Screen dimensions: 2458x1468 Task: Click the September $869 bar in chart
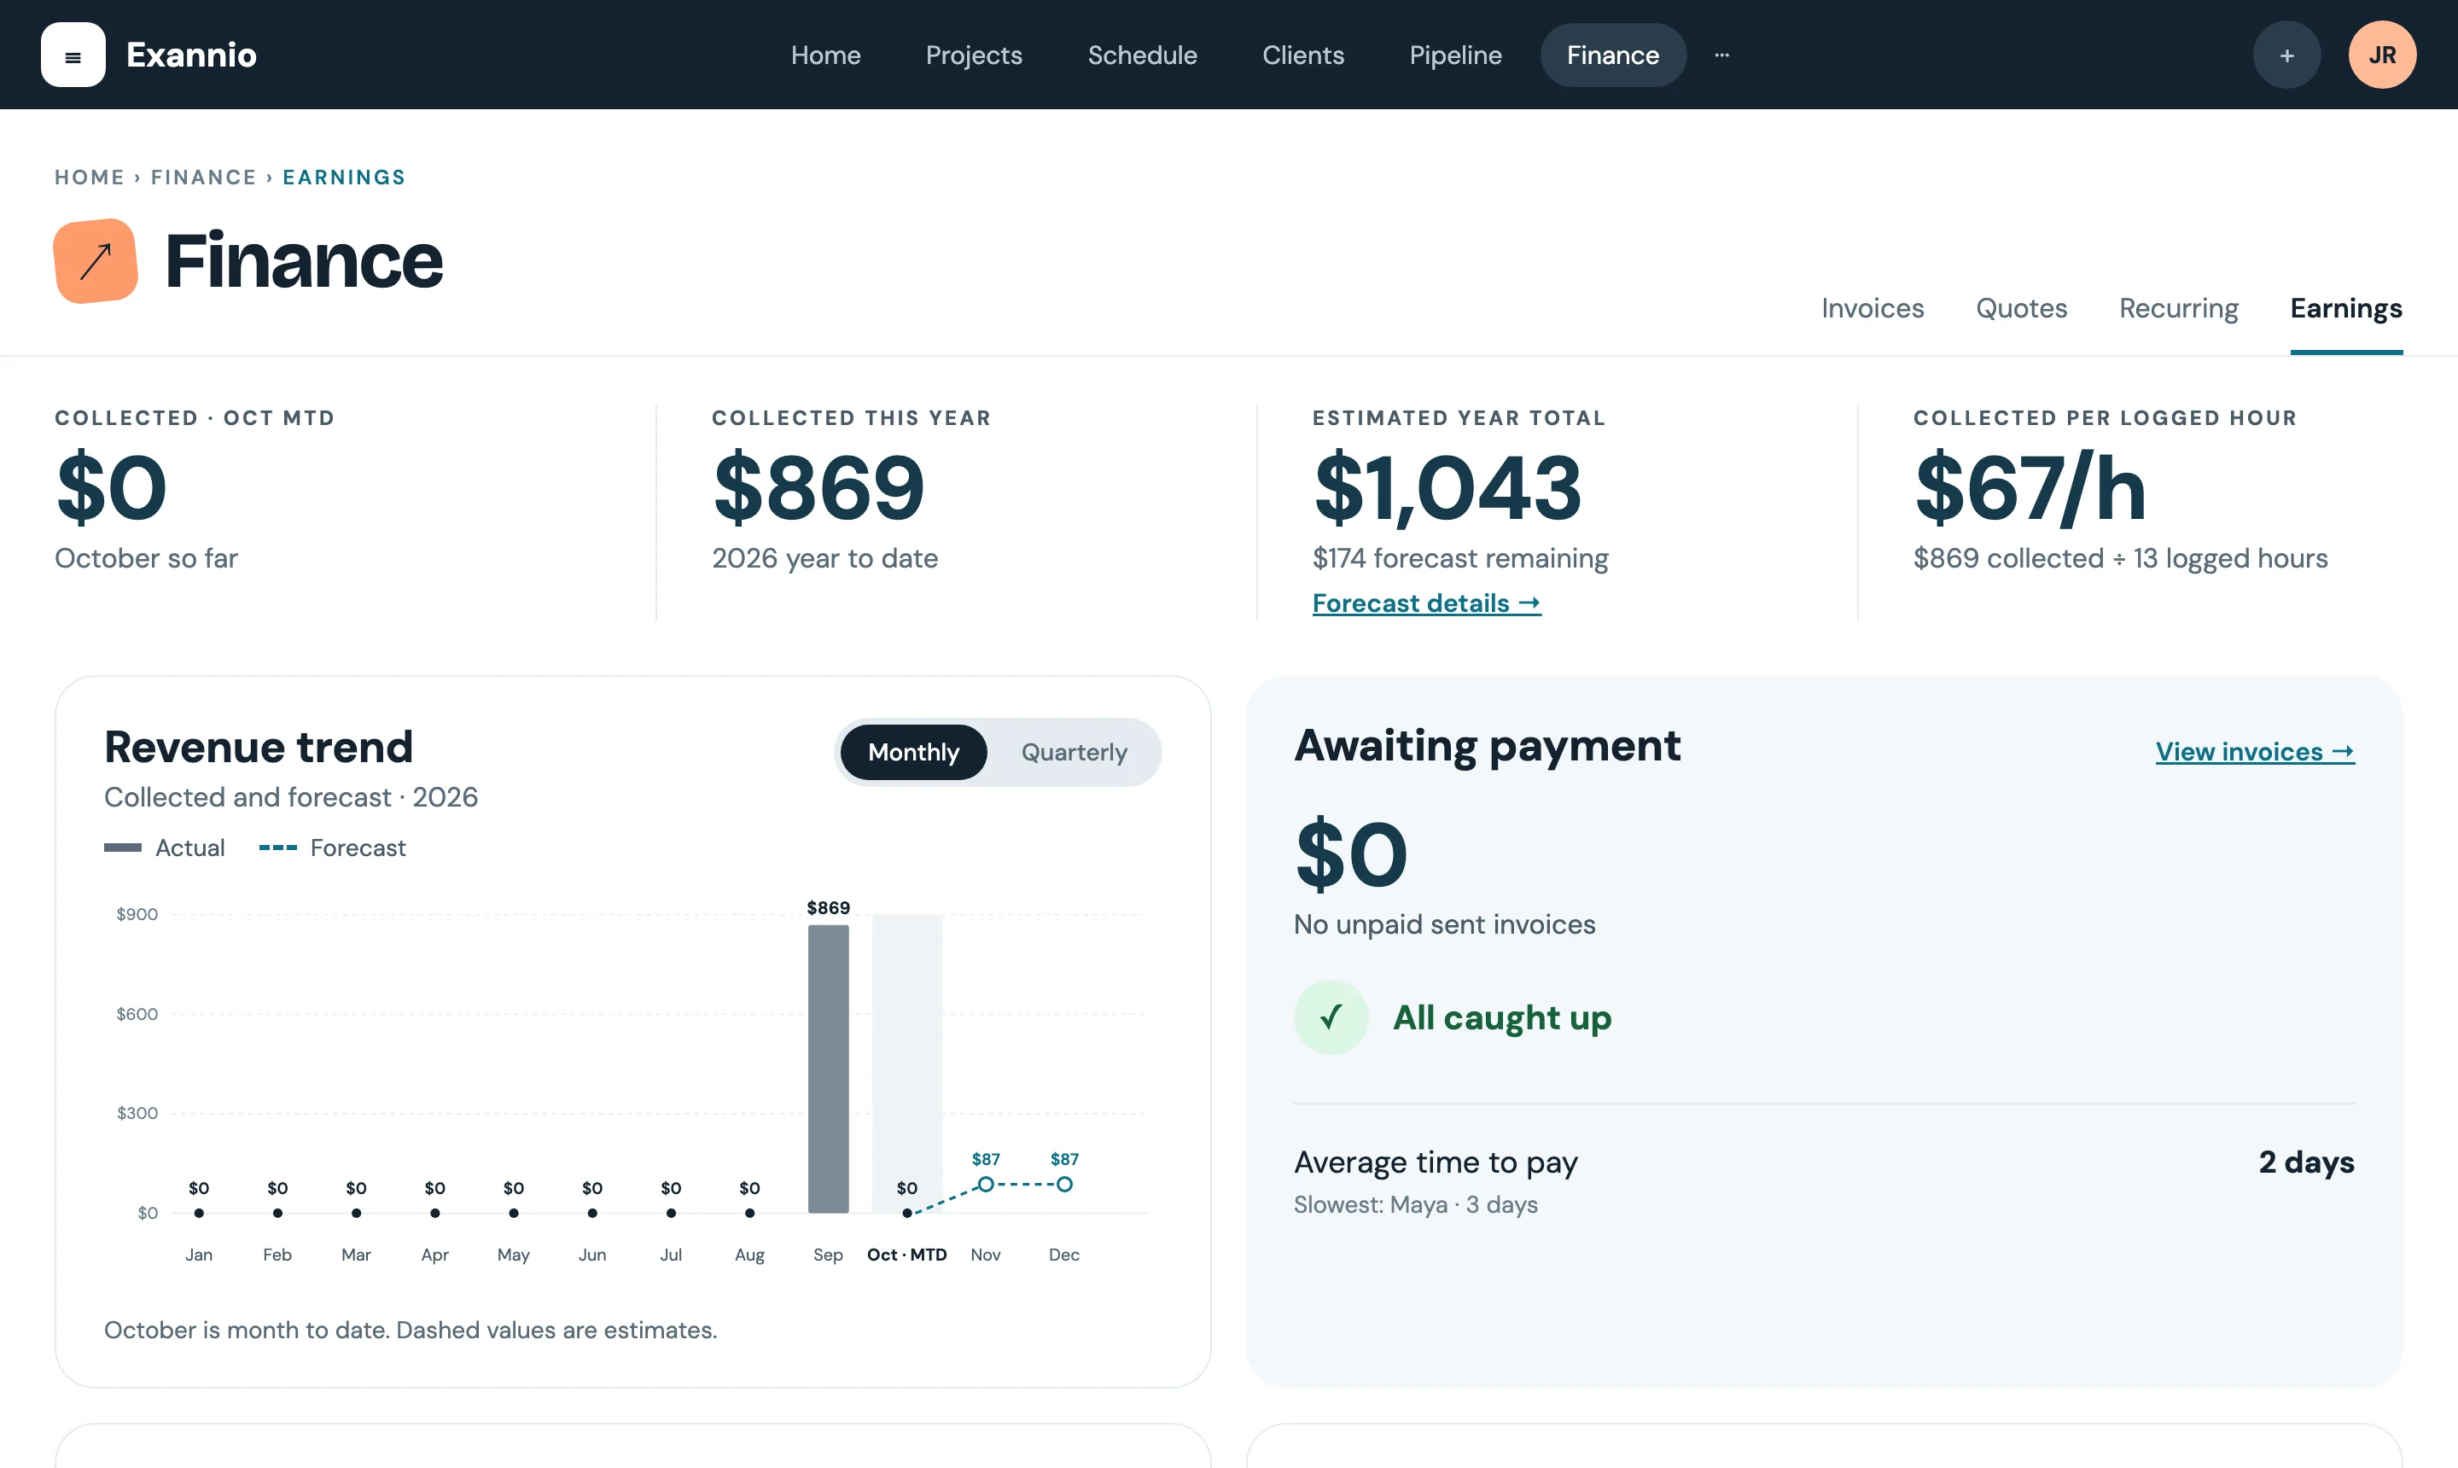tap(828, 1069)
